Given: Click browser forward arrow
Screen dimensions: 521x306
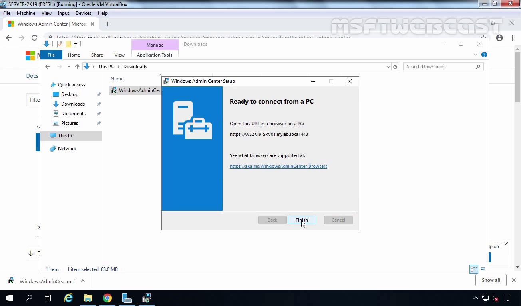Looking at the screenshot, I should (x=22, y=38).
